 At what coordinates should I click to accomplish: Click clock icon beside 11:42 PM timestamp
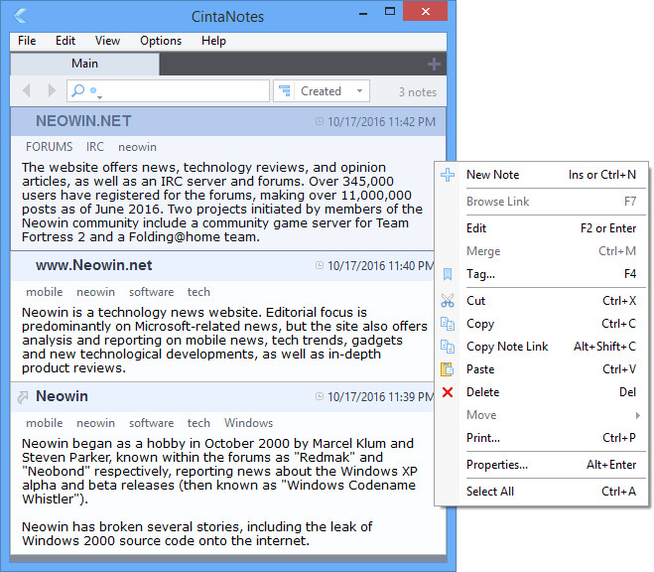pos(320,121)
